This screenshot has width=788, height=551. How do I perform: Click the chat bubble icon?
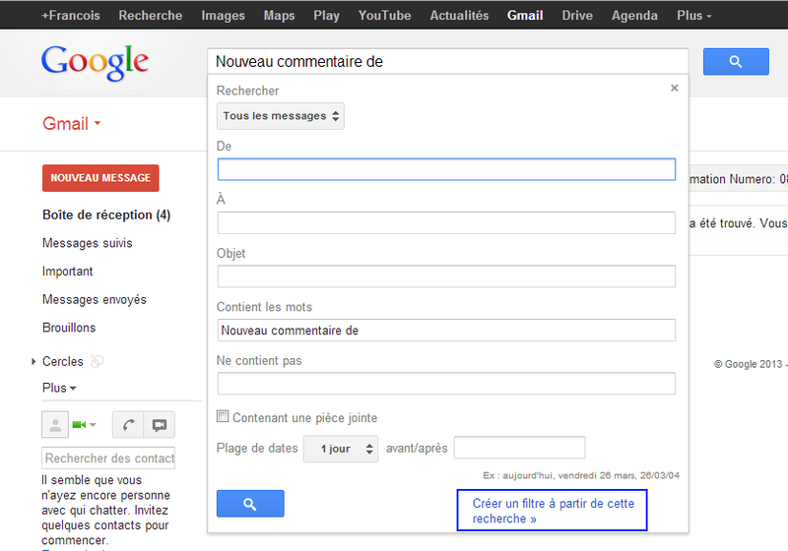click(x=160, y=425)
